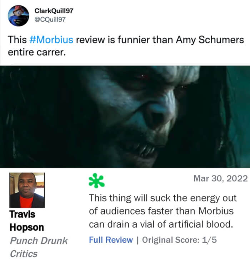Open the Full Review link
This screenshot has height=260, width=250.
pyautogui.click(x=111, y=240)
